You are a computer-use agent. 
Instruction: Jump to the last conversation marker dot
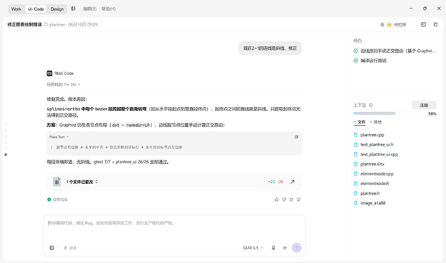[x=6, y=155]
